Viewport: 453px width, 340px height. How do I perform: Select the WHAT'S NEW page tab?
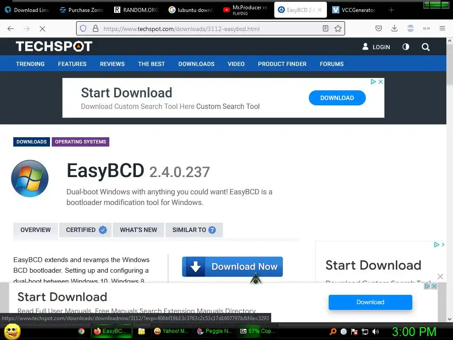pyautogui.click(x=138, y=230)
